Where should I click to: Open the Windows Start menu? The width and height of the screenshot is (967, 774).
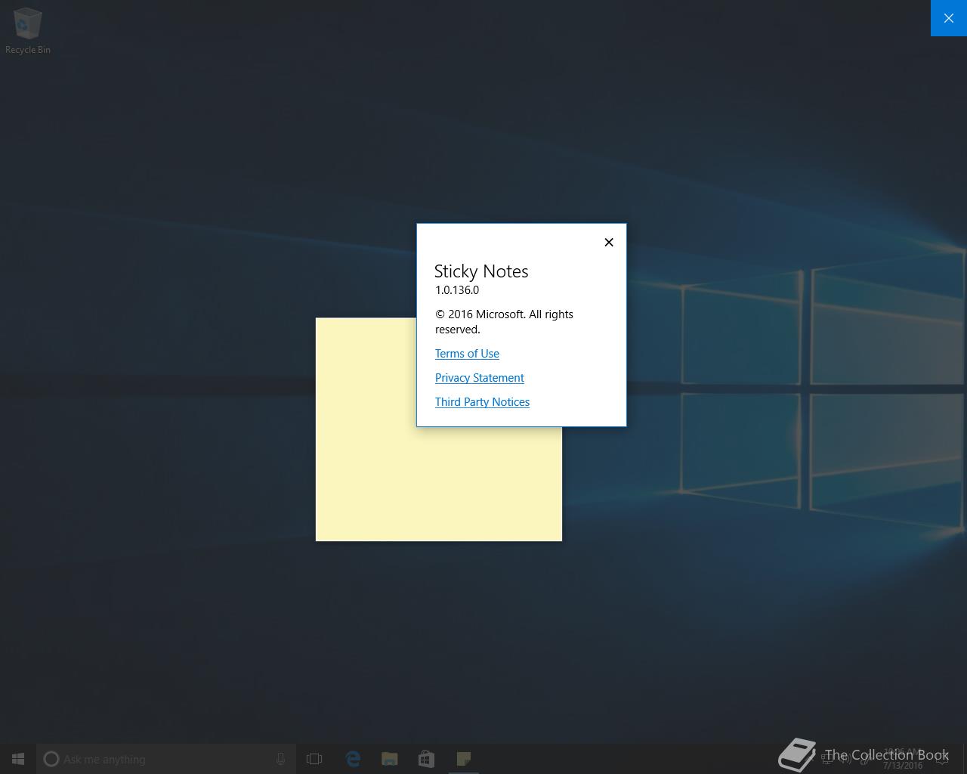point(18,759)
